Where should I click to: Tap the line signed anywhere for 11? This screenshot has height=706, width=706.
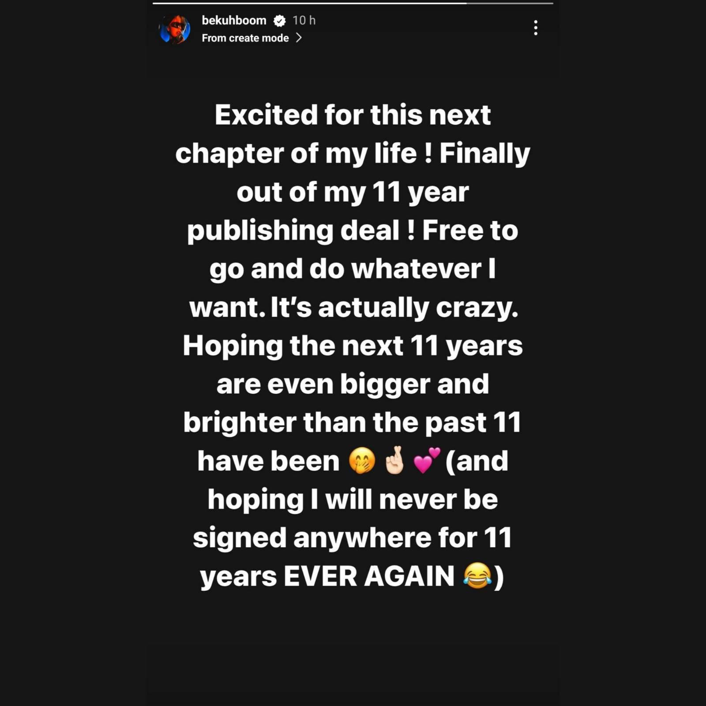click(x=353, y=538)
